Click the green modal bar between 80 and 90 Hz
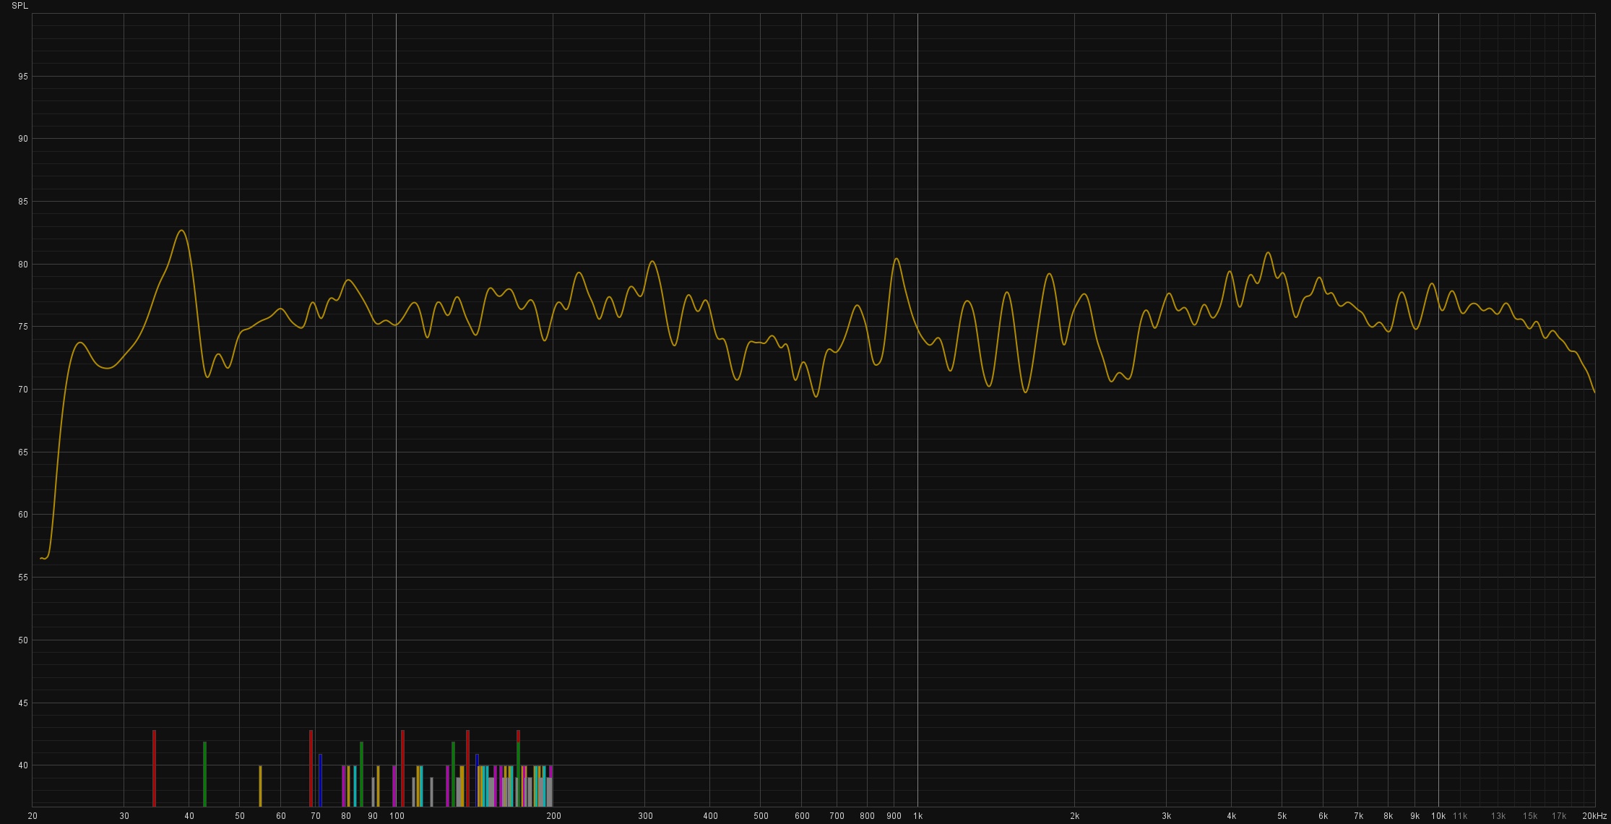Viewport: 1611px width, 824px height. (361, 773)
